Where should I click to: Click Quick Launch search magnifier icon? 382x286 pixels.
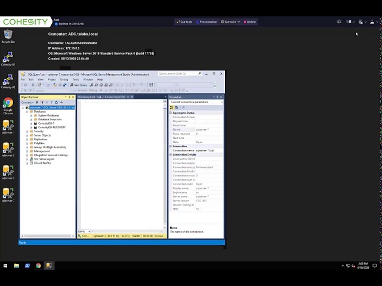(199, 73)
